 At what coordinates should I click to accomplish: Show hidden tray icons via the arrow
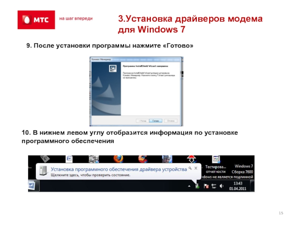click(189, 186)
